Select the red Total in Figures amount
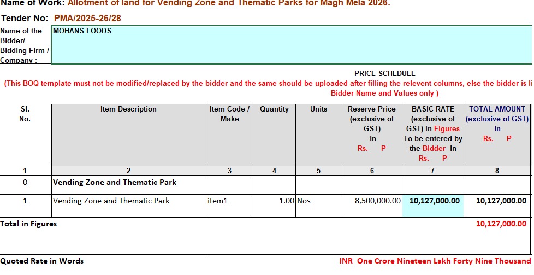The width and height of the screenshot is (534, 275). pyautogui.click(x=501, y=224)
